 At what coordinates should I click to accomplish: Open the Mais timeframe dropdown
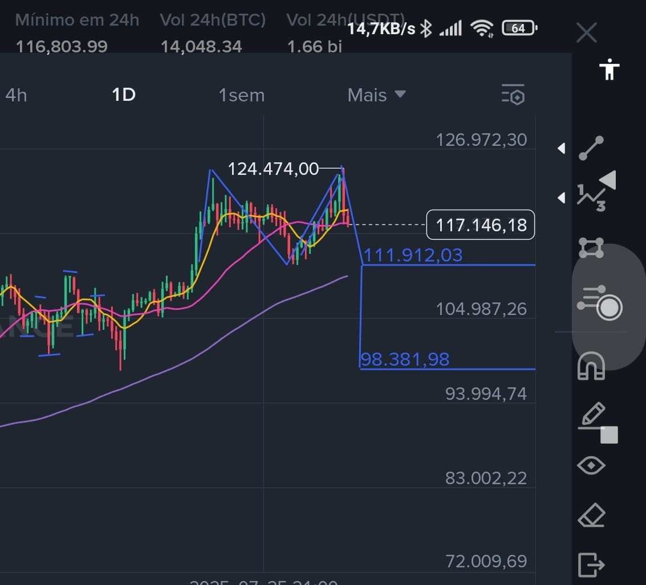click(376, 95)
